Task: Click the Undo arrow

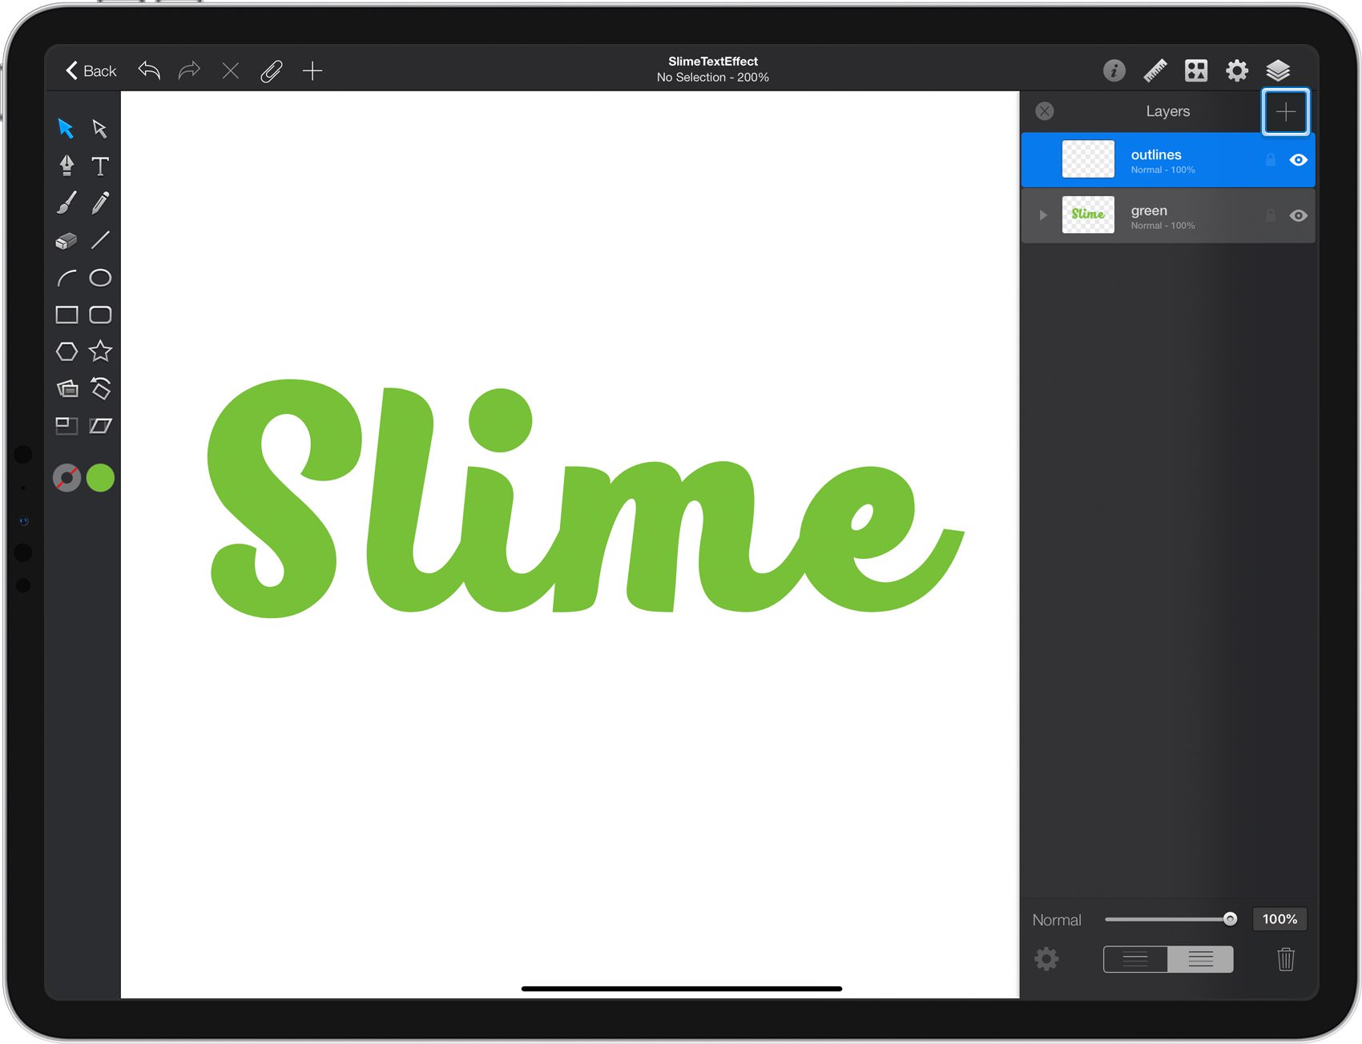Action: (x=149, y=70)
